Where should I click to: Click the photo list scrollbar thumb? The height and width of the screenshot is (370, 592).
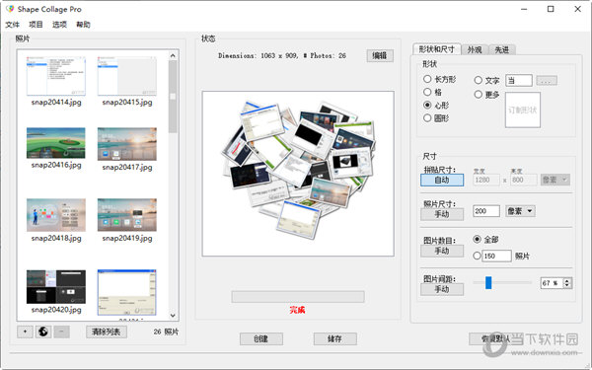[173, 97]
